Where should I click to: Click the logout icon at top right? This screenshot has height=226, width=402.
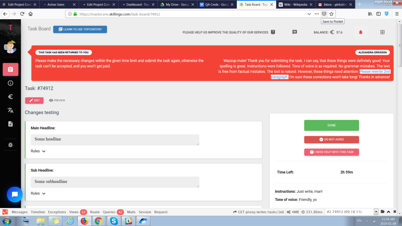click(382, 32)
